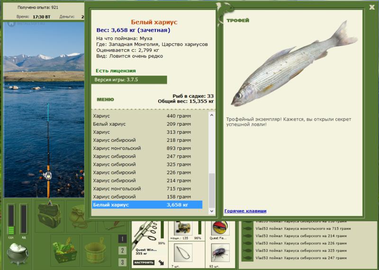Open the tackle backpack icon
Screen dimensions: 379x270
click(x=49, y=216)
